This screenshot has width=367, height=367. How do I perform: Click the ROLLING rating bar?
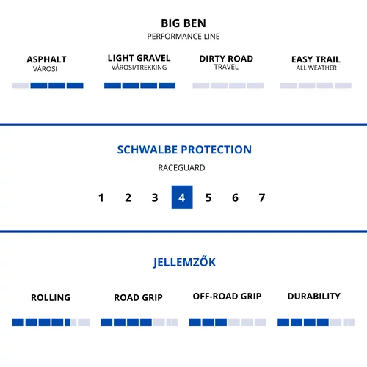pos(51,322)
